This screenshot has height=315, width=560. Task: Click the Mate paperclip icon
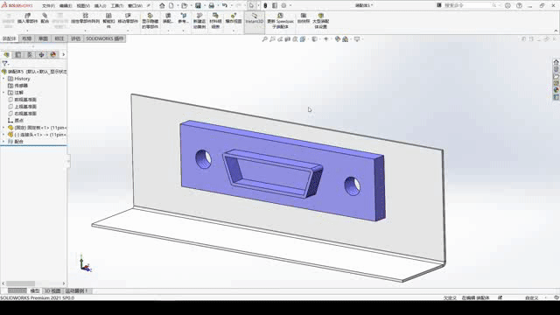[x=45, y=18]
